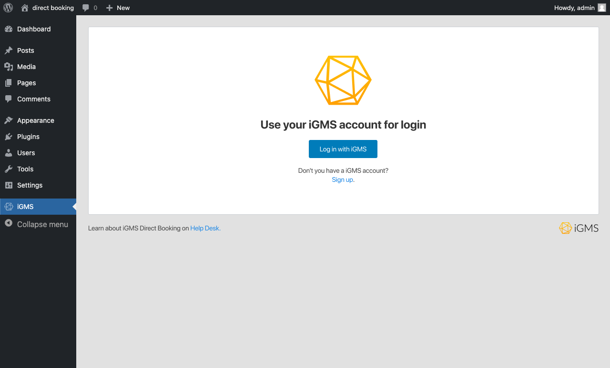Follow the Sign up link
This screenshot has width=610, height=368.
[x=343, y=179]
